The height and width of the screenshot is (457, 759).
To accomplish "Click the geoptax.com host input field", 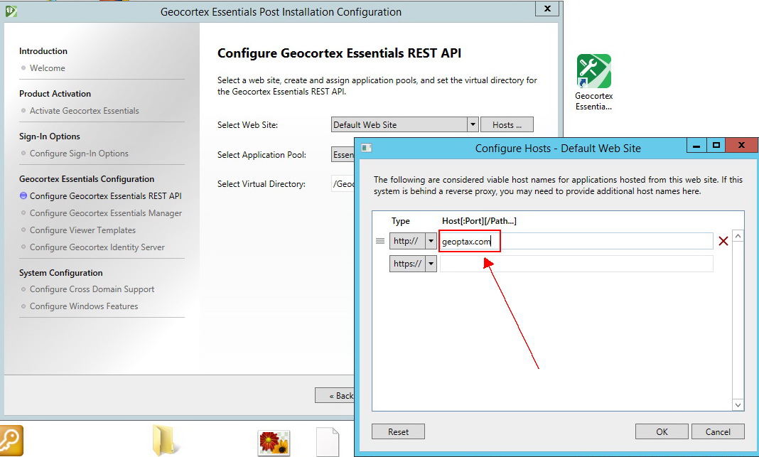I will click(x=576, y=241).
